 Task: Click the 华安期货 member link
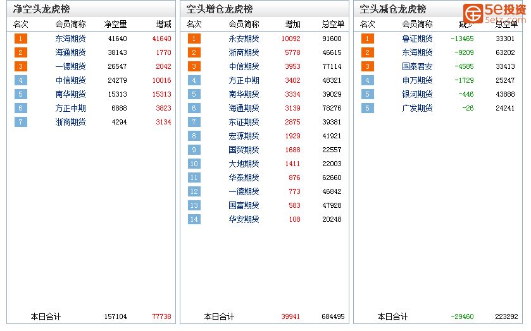(x=244, y=219)
